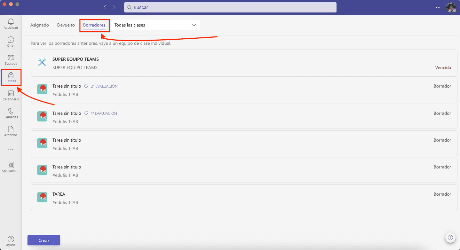Click the info icon at bottom right
This screenshot has width=460, height=250.
click(x=450, y=238)
